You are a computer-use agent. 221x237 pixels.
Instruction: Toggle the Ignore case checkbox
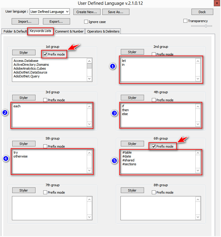click(x=86, y=22)
